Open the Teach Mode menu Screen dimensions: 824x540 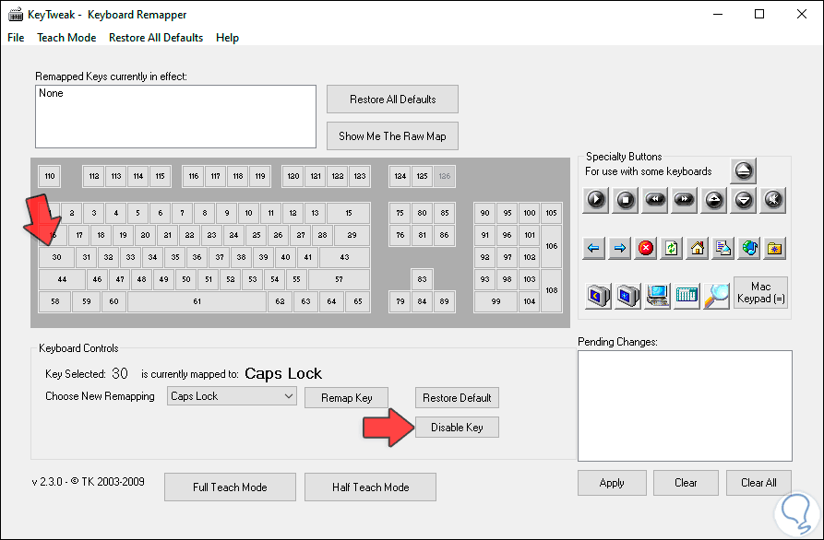click(x=66, y=38)
